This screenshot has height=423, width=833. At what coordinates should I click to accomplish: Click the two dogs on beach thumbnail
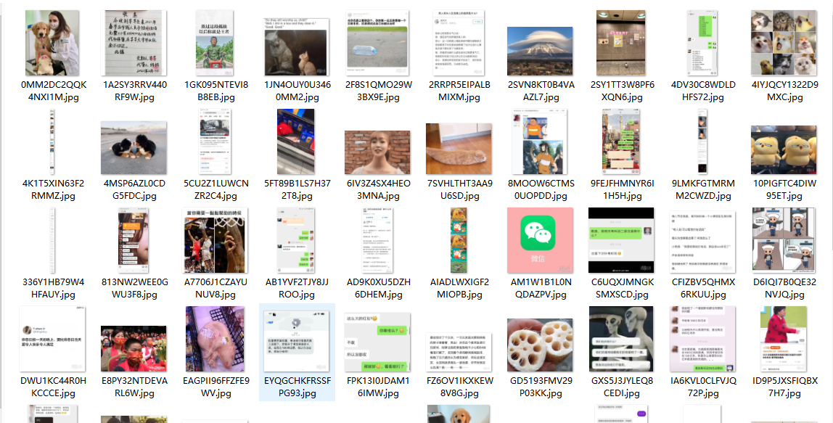click(134, 148)
